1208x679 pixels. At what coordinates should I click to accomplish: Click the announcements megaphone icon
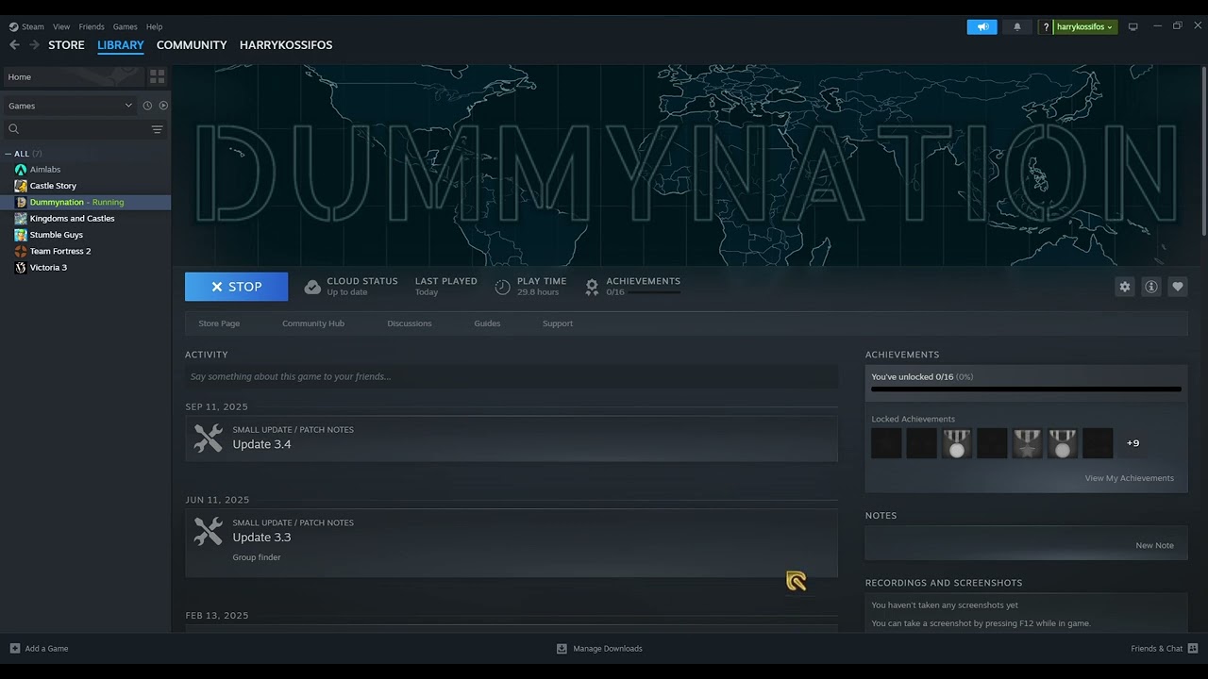click(981, 26)
